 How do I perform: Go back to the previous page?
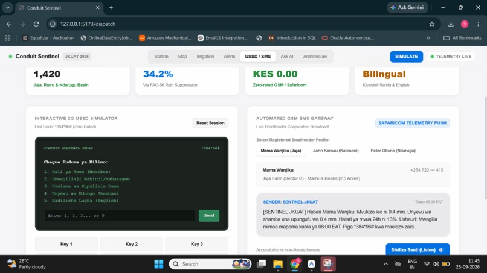point(8,24)
